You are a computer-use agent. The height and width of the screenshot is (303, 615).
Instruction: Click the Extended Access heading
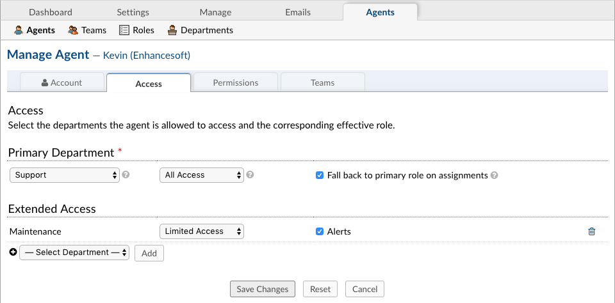click(x=52, y=208)
